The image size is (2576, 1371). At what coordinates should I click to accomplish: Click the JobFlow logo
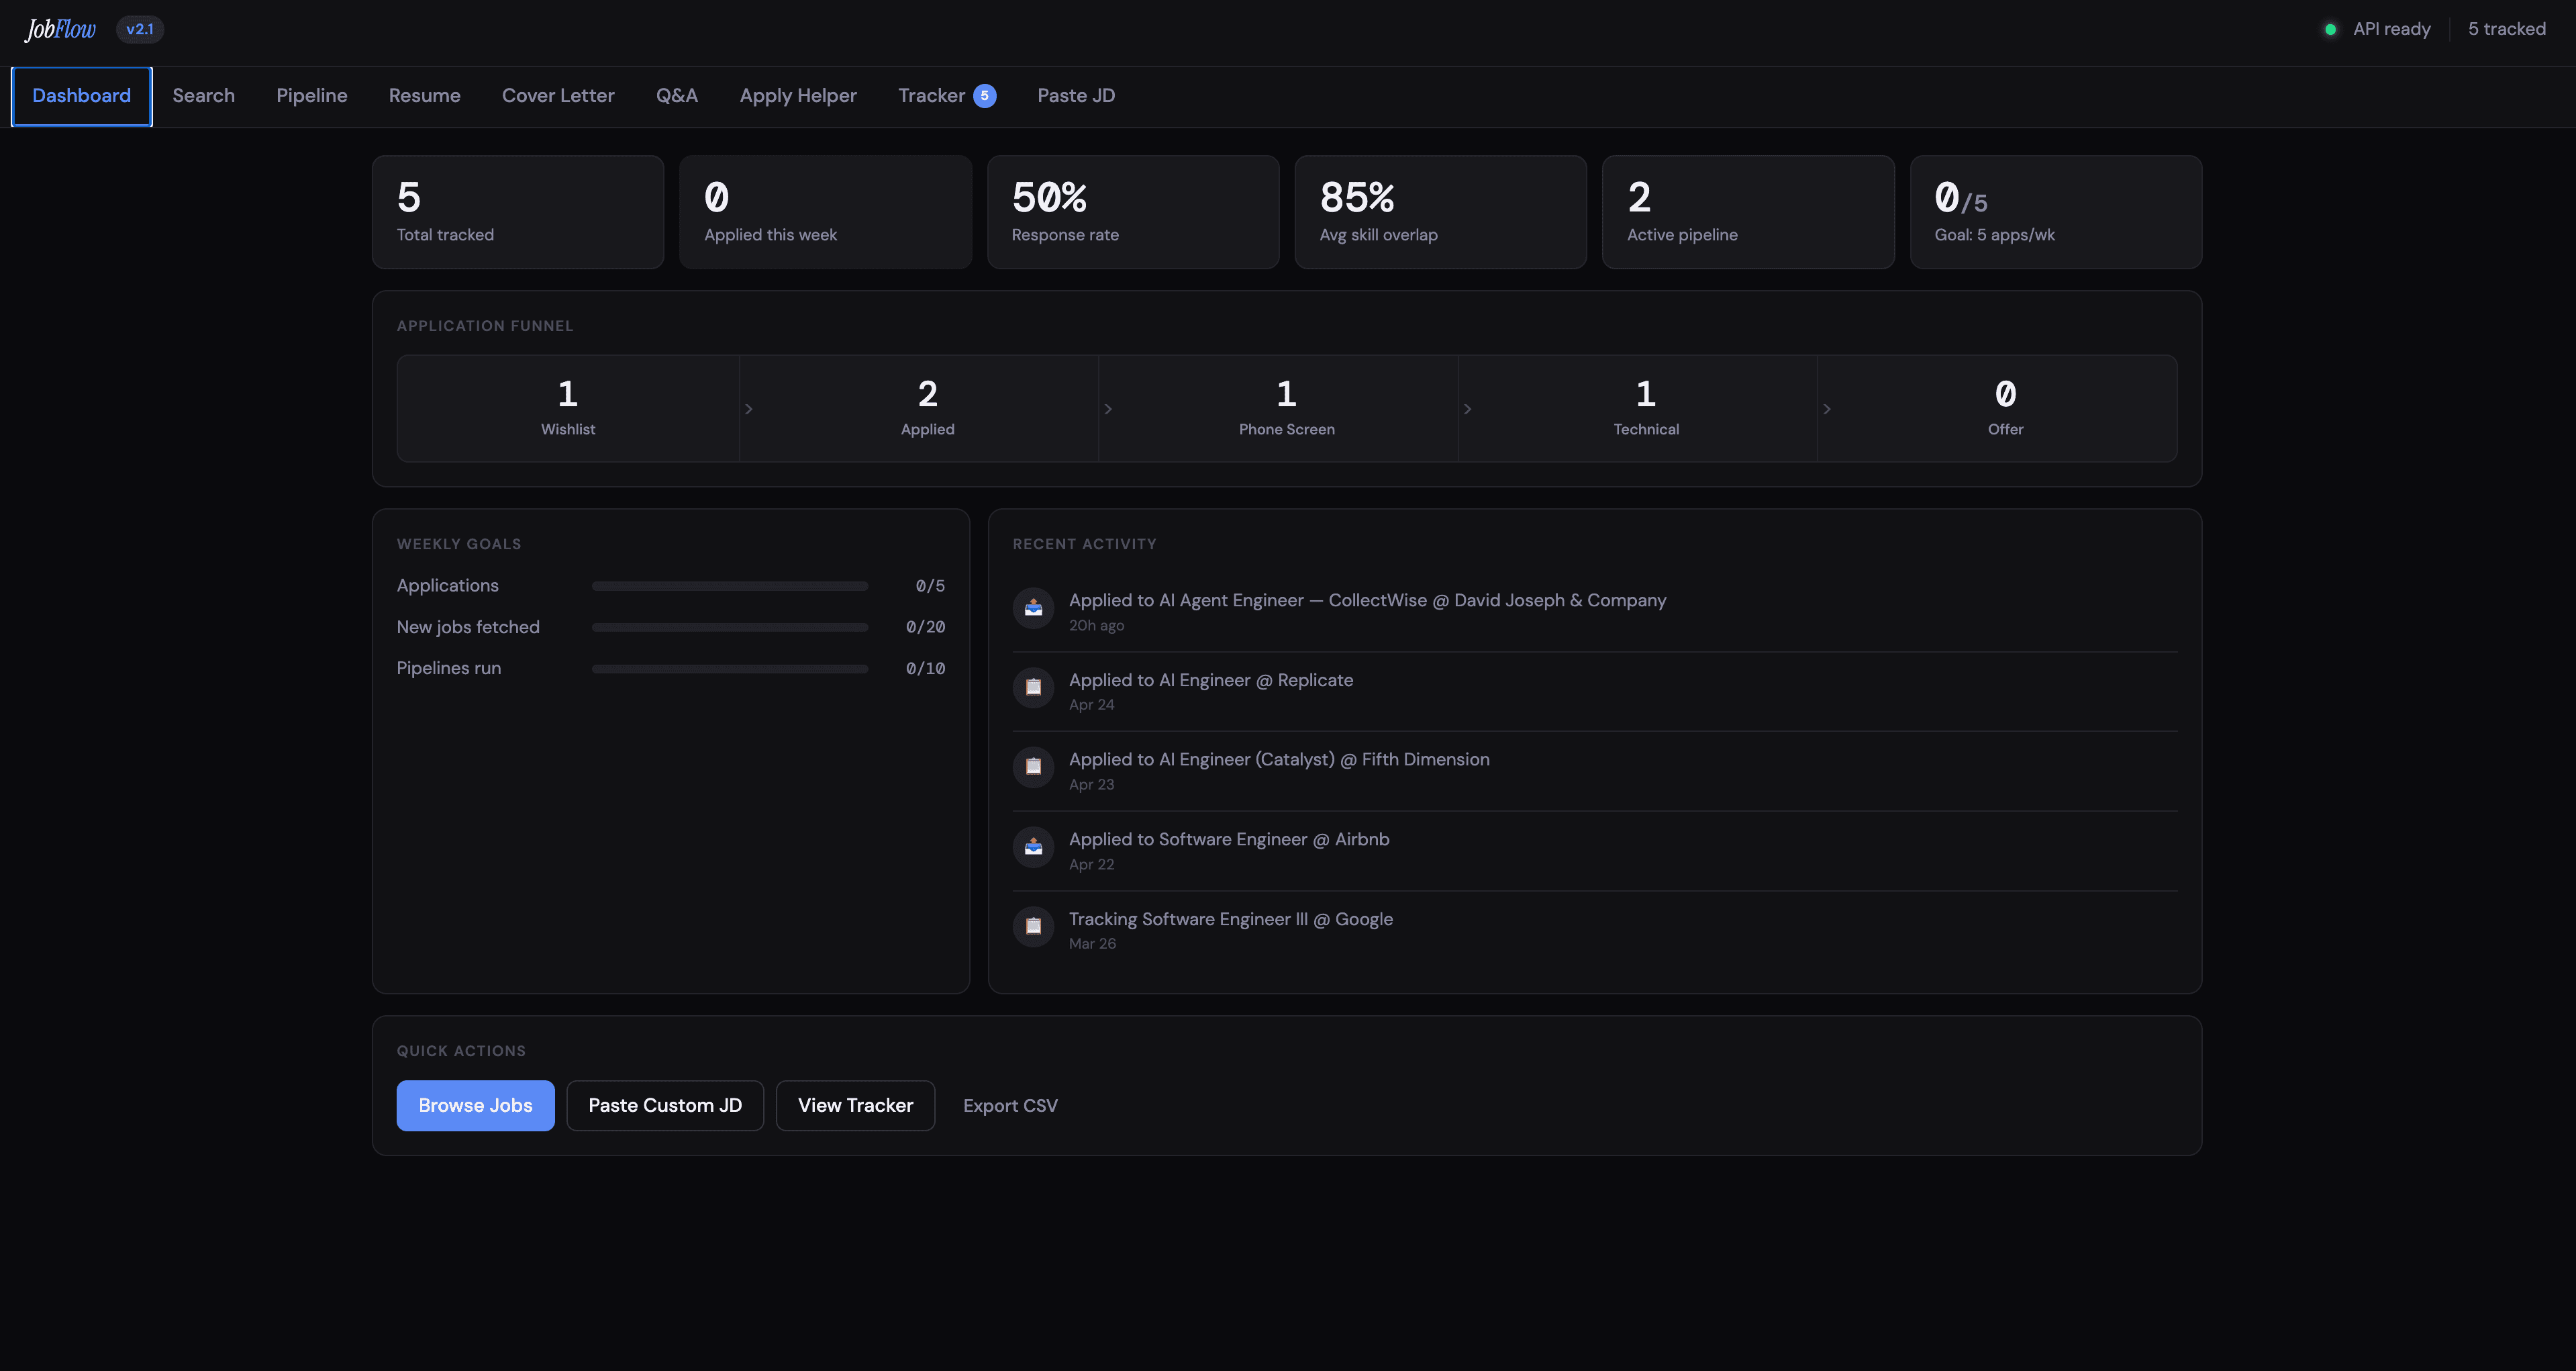tap(60, 29)
